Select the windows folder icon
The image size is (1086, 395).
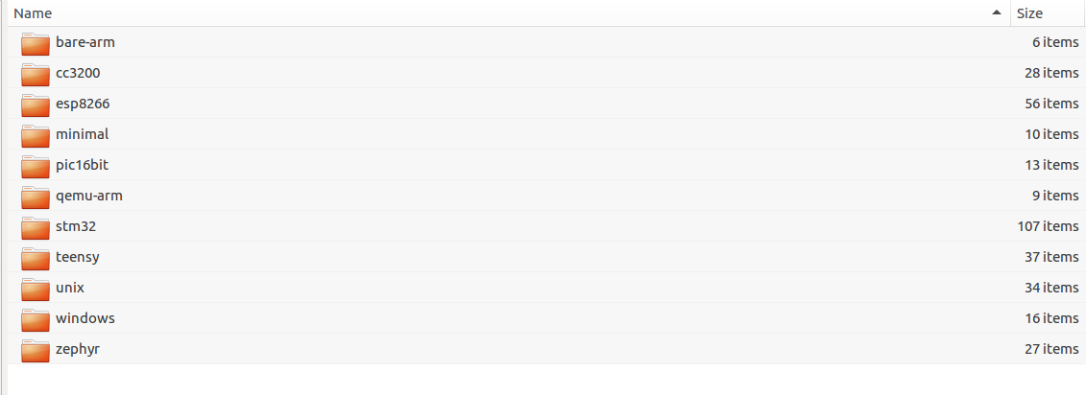click(35, 319)
